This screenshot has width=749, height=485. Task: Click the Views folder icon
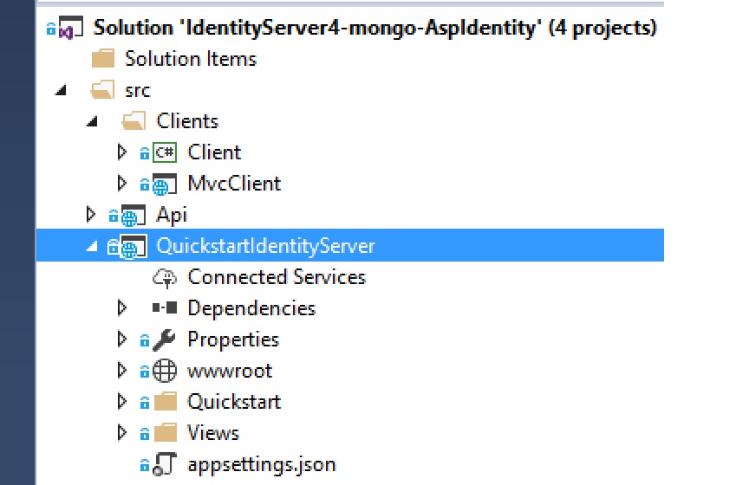(166, 433)
